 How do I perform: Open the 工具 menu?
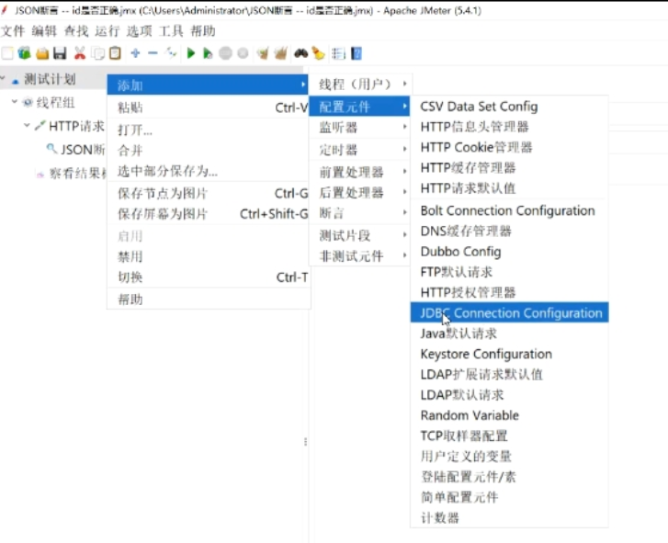click(x=171, y=31)
